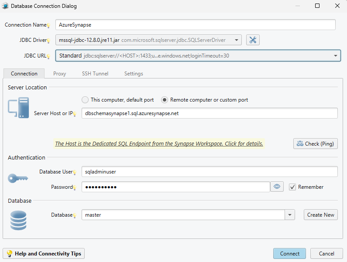Click the lightbulb hint beside Database User
This screenshot has width=347, height=262.
tap(75, 173)
